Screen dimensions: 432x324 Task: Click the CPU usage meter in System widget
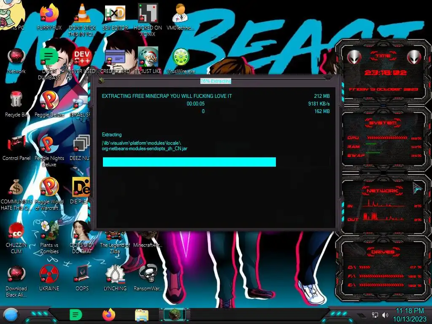tap(387, 138)
